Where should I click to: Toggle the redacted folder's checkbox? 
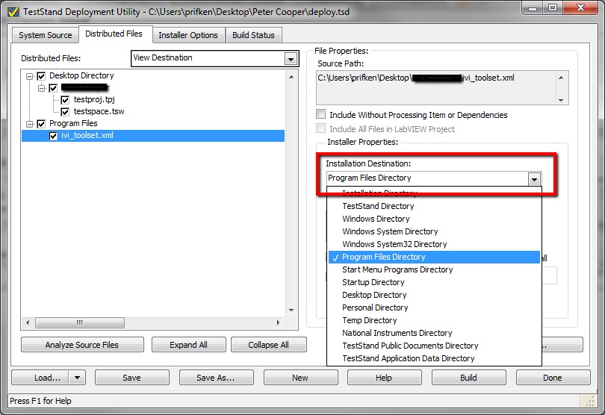pos(53,88)
